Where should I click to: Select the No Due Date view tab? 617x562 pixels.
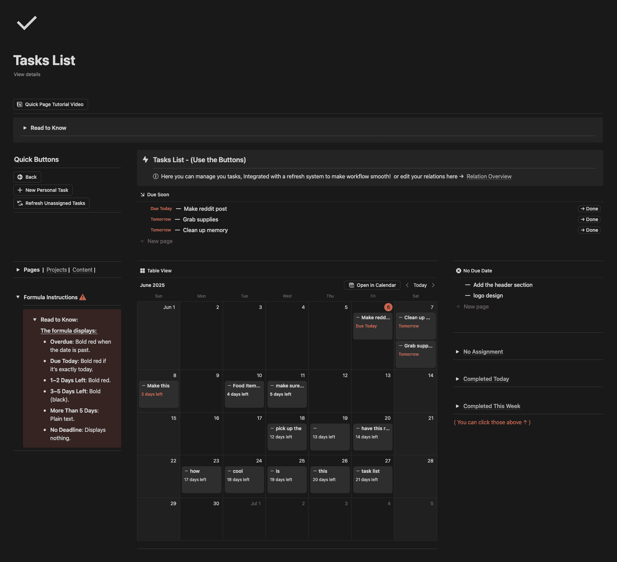tap(474, 271)
